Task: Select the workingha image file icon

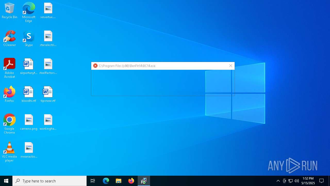Action: coord(48,122)
